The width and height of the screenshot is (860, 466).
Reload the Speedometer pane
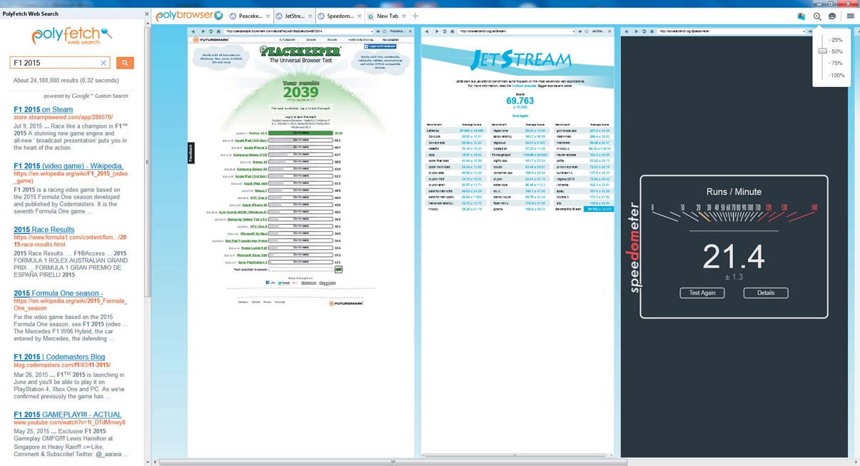644,31
